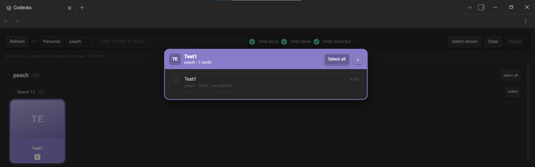The height and width of the screenshot is (167, 535).
Task: Open the Test1 deck thumbnail
Action: point(37,131)
